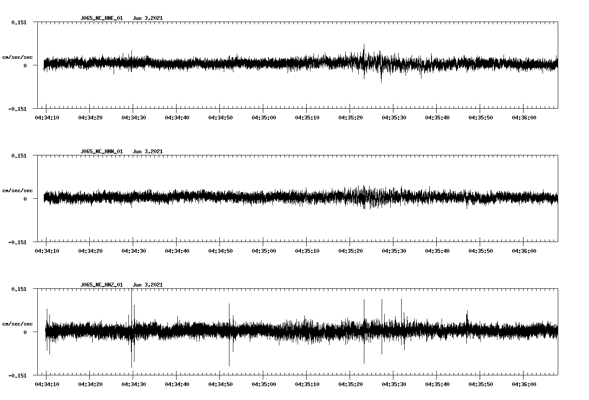The width and height of the screenshot is (589, 400).
Task: Click 04:35:40 time label under HNN plot
Action: (x=437, y=251)
